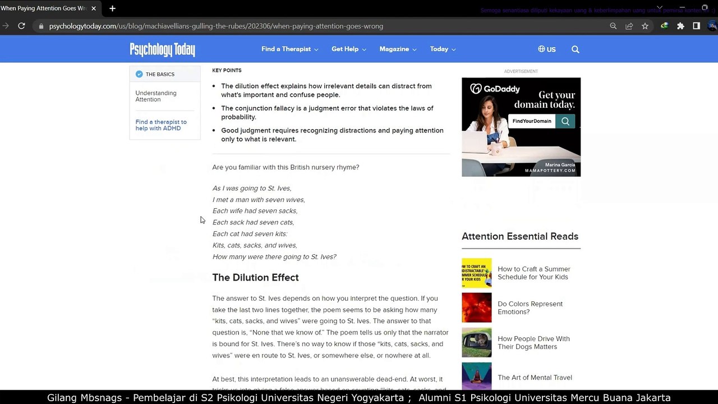Open 'Do Colors Represent Emotions?' article link
Screen dimensions: 718x404
coord(530,308)
